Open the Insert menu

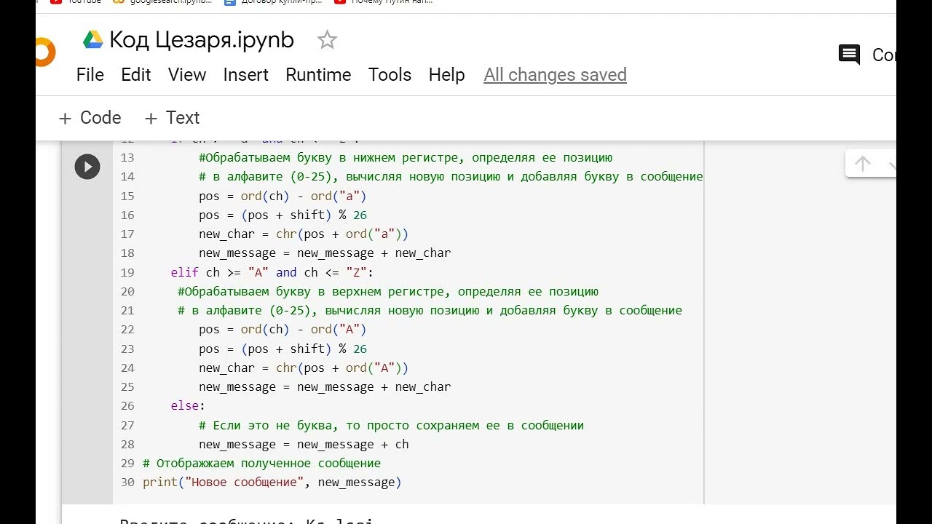click(245, 75)
